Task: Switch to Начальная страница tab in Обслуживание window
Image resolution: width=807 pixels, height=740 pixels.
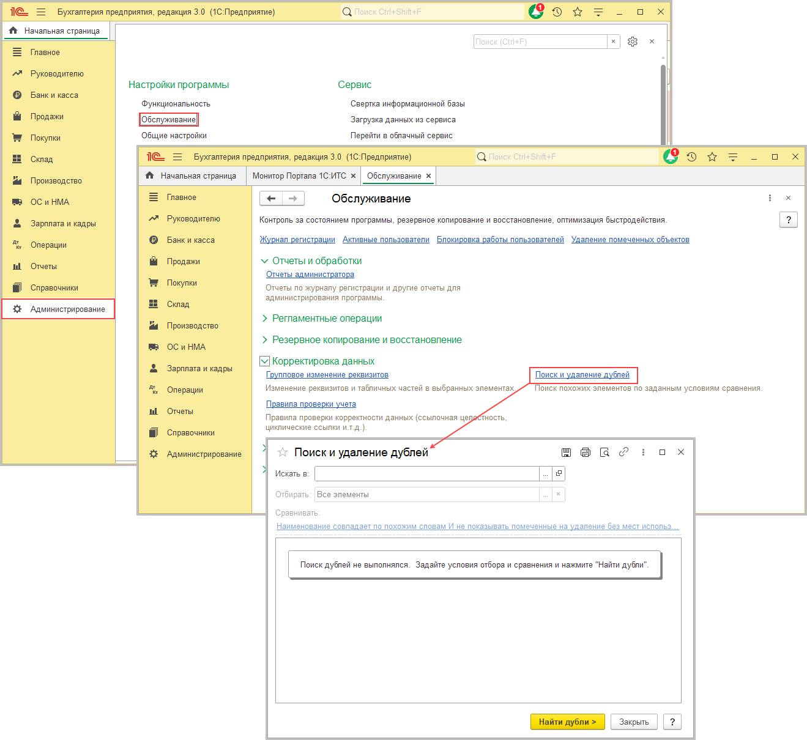Action: (x=192, y=176)
